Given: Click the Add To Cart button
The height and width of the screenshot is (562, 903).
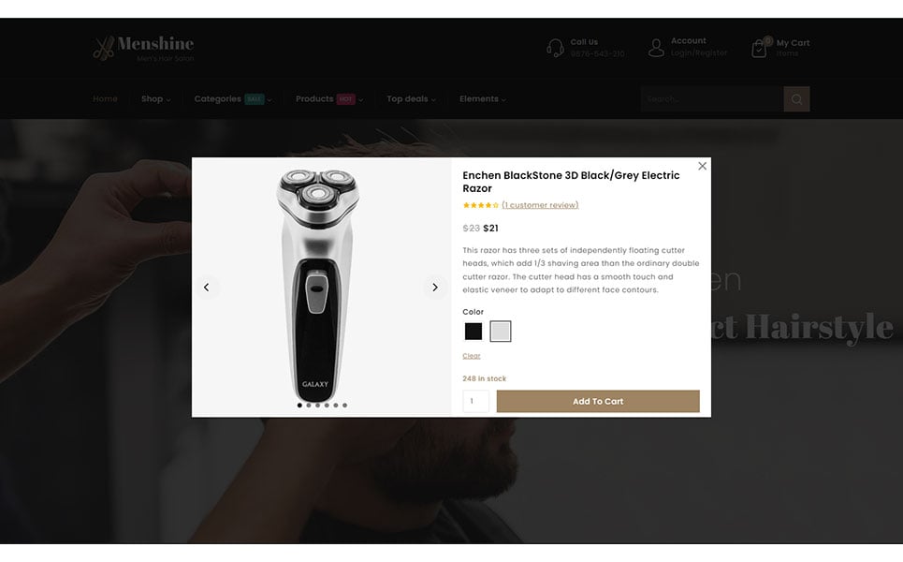Looking at the screenshot, I should [598, 401].
